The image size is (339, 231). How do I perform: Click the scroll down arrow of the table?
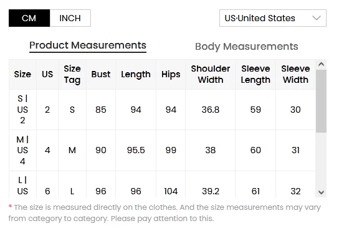(x=322, y=192)
